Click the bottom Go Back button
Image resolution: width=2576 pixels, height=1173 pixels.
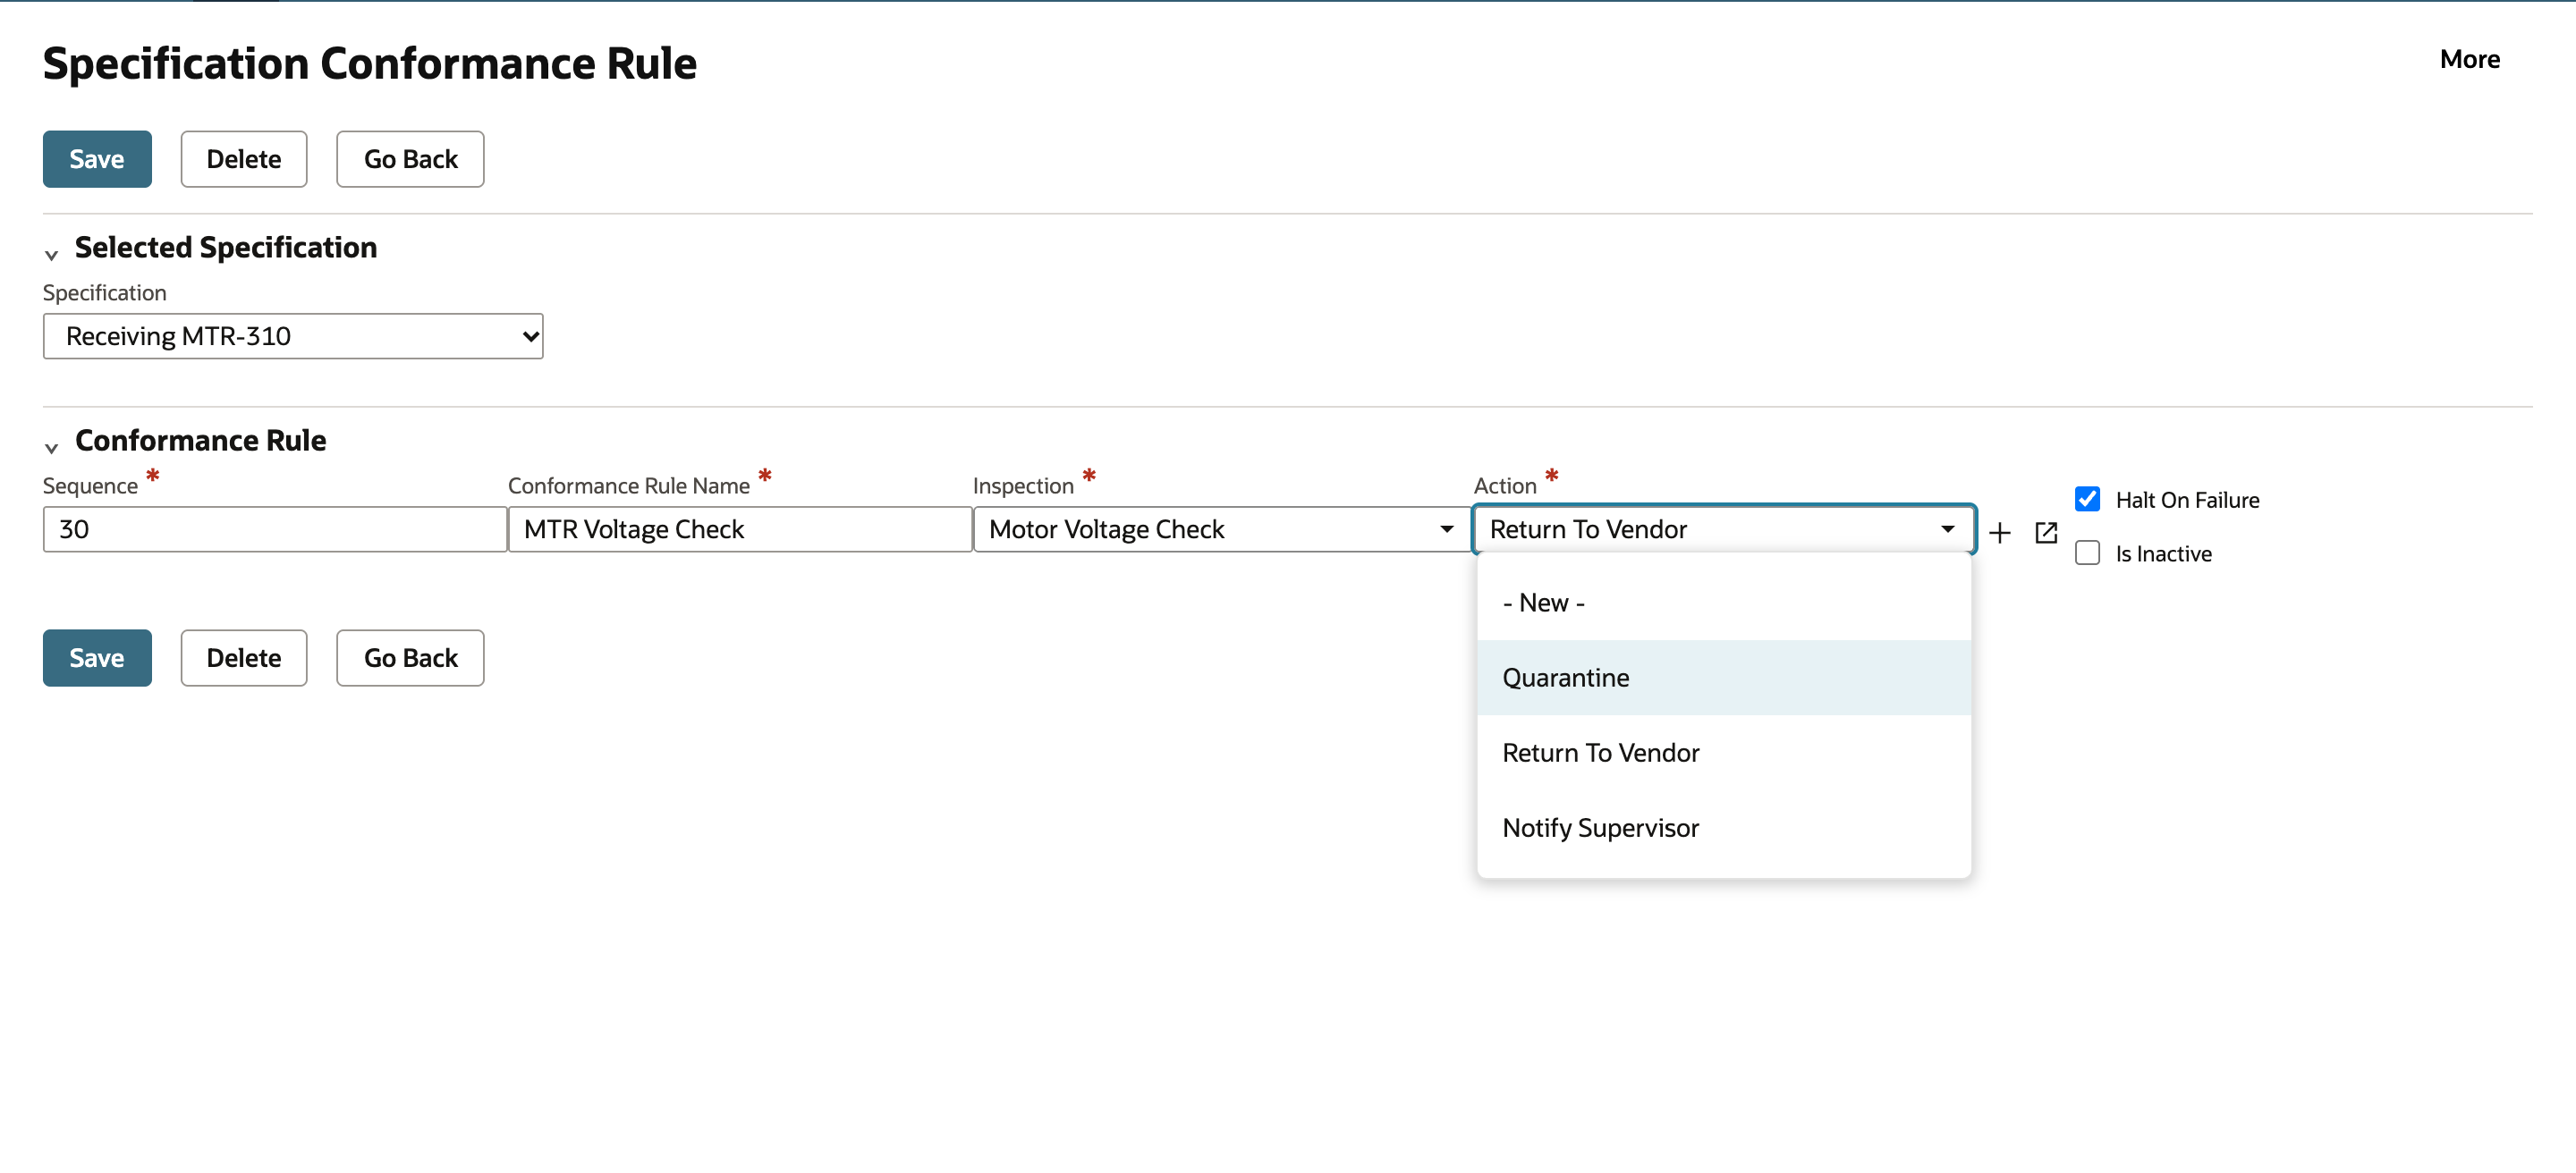coord(410,657)
